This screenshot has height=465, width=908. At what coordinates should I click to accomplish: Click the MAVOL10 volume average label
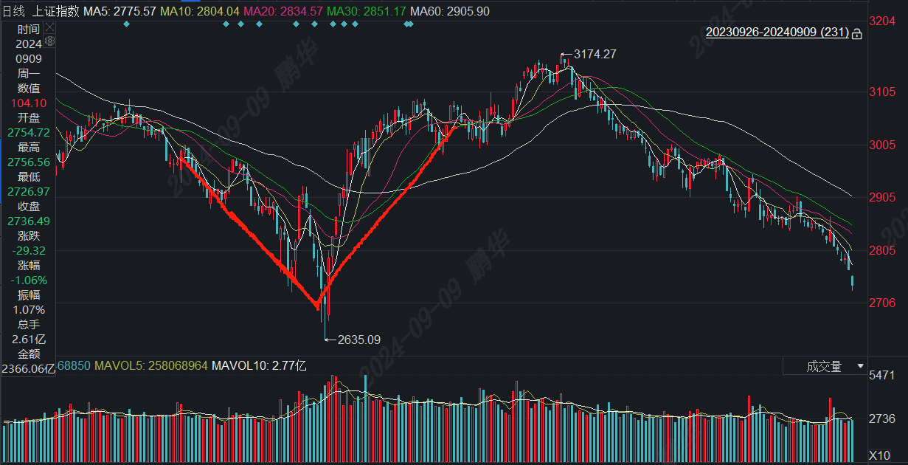pos(258,365)
